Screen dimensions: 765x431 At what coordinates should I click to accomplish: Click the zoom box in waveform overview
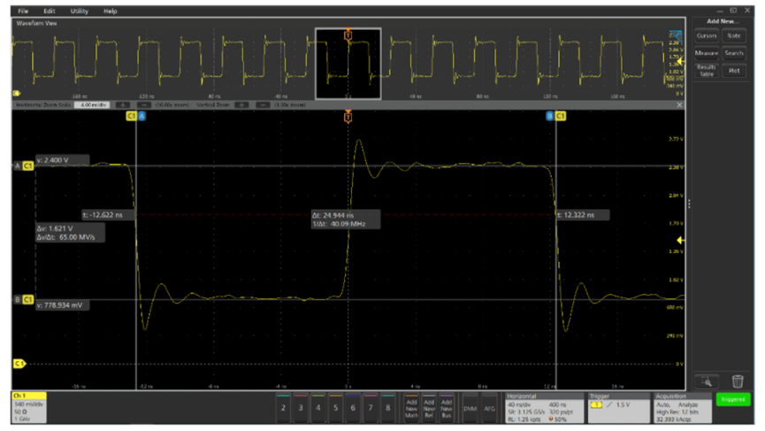click(x=348, y=62)
